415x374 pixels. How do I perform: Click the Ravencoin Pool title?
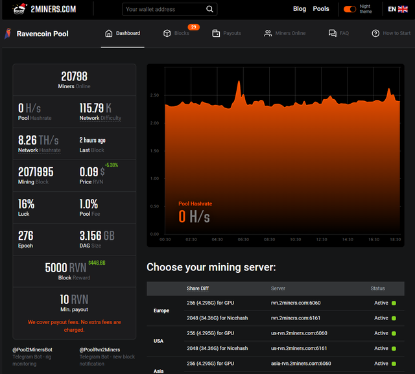[42, 34]
